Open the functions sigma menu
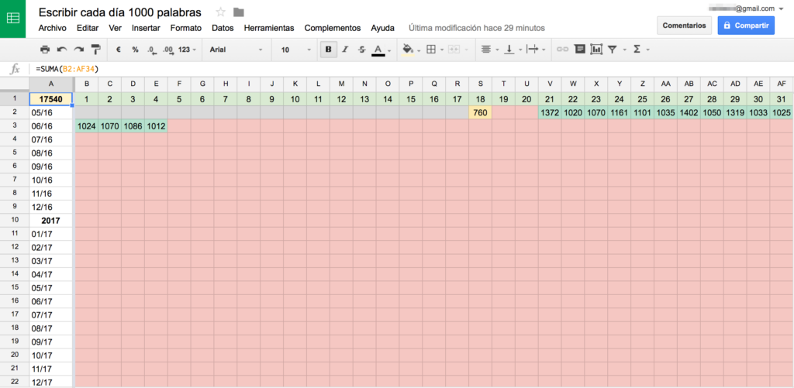794x388 pixels. pos(637,50)
